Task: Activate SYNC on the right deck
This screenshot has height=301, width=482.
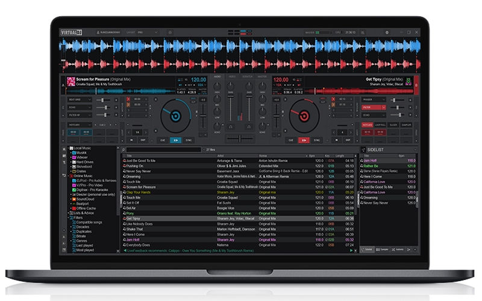Action: pos(317,140)
